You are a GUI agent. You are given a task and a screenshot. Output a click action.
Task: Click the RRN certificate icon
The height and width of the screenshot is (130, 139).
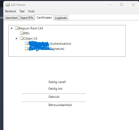click(x=21, y=33)
